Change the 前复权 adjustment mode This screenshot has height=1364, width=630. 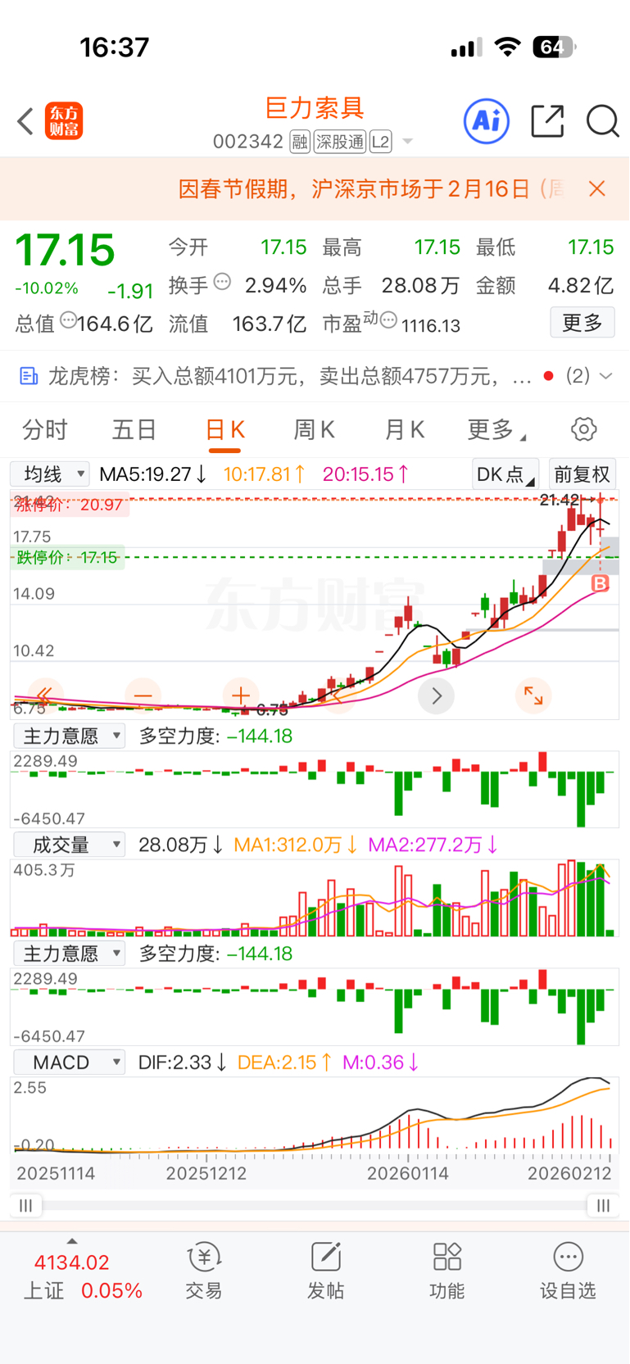pos(582,474)
